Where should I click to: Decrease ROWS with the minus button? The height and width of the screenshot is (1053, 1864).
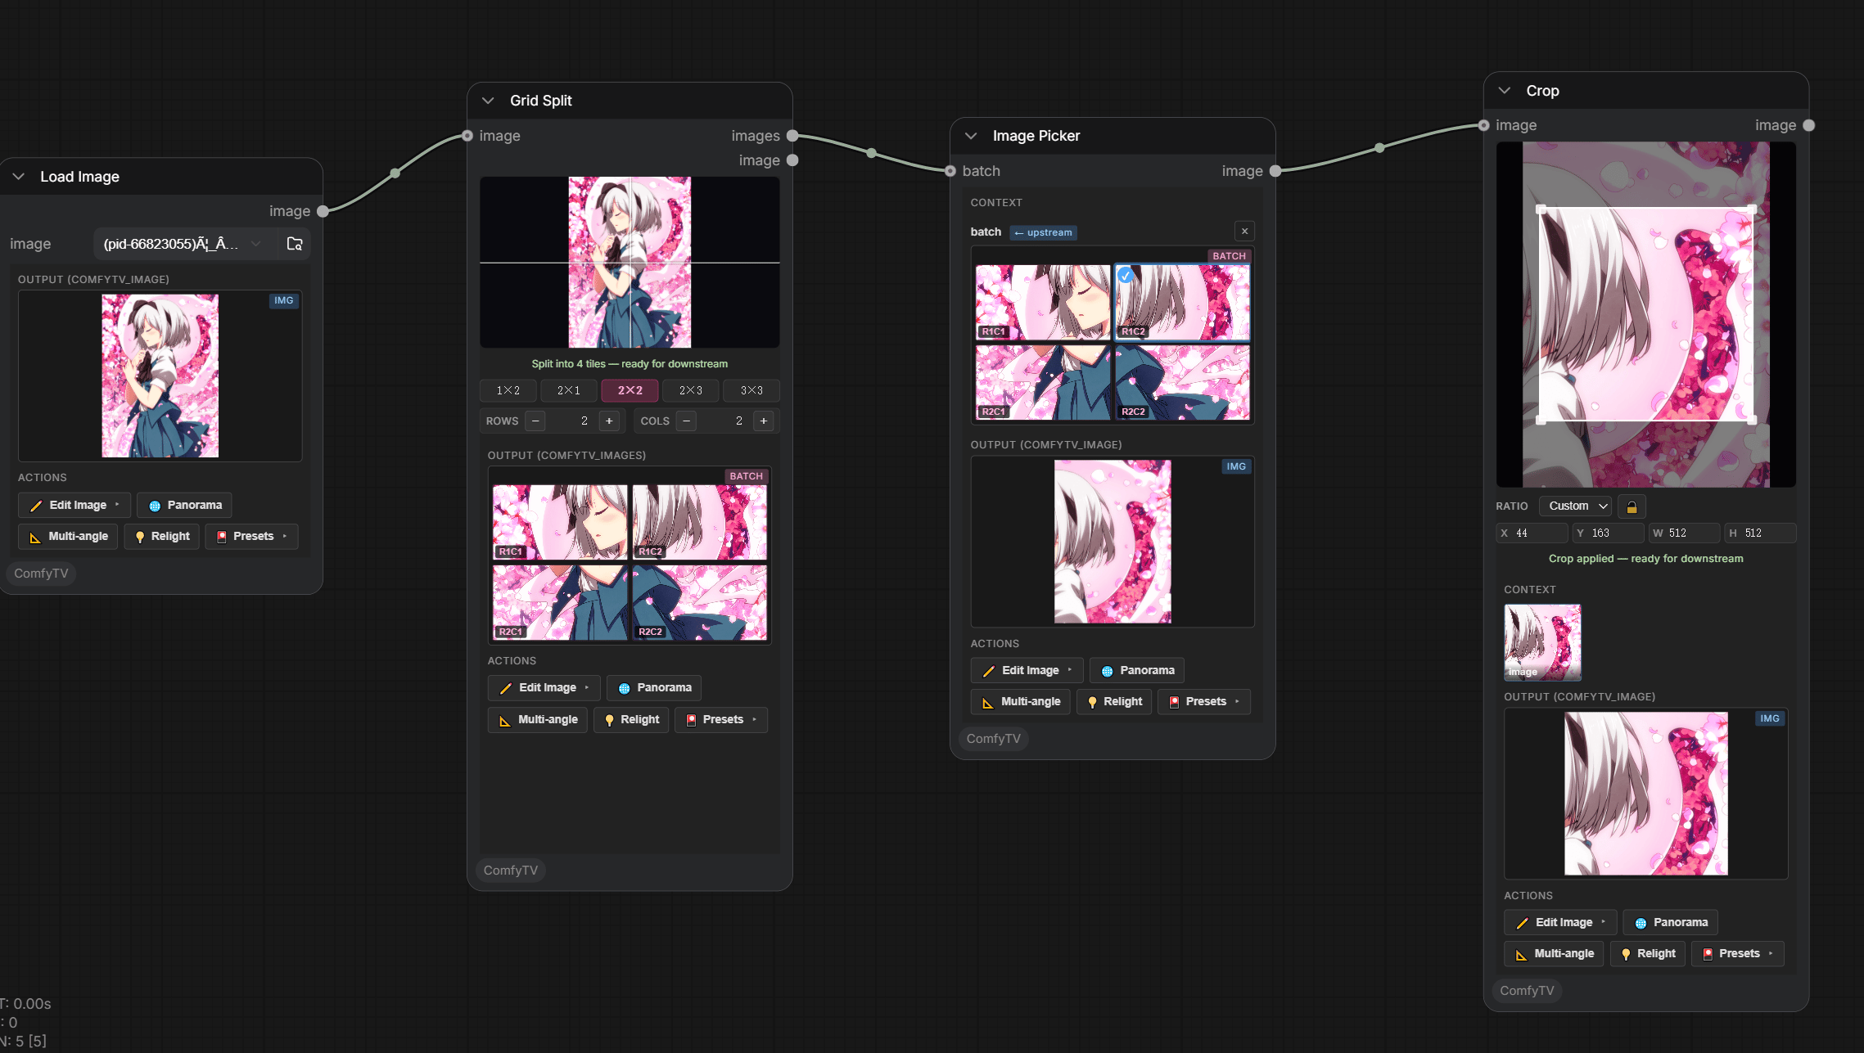535,421
